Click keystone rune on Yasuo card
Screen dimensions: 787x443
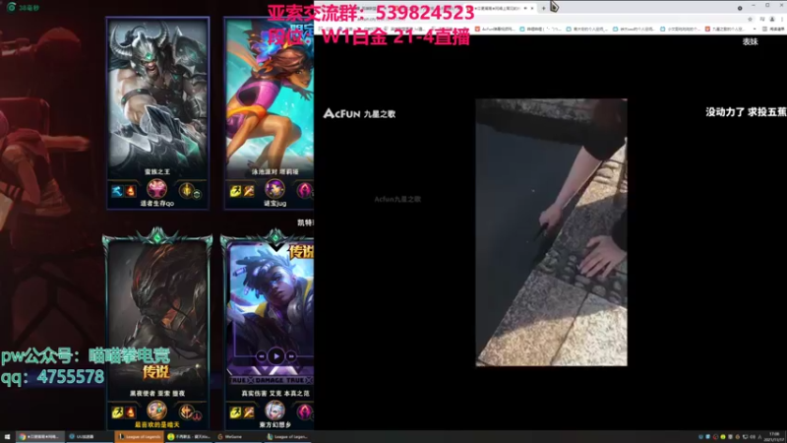point(186,411)
